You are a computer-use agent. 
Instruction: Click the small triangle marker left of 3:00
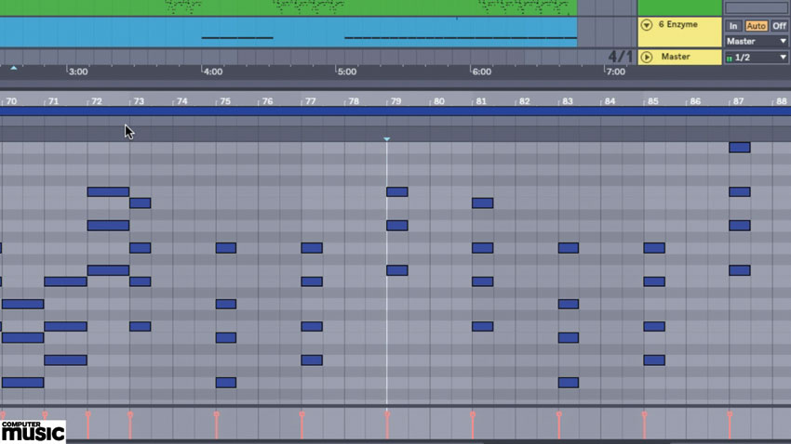point(14,68)
